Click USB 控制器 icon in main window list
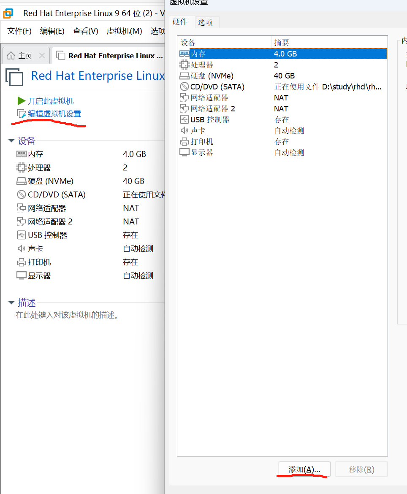 click(22, 235)
